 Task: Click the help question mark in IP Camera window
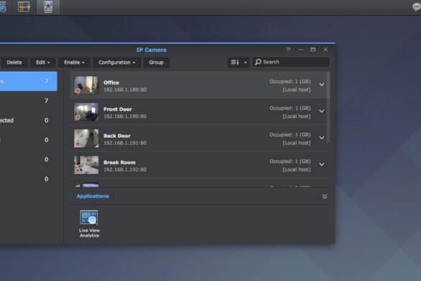pyautogui.click(x=288, y=50)
